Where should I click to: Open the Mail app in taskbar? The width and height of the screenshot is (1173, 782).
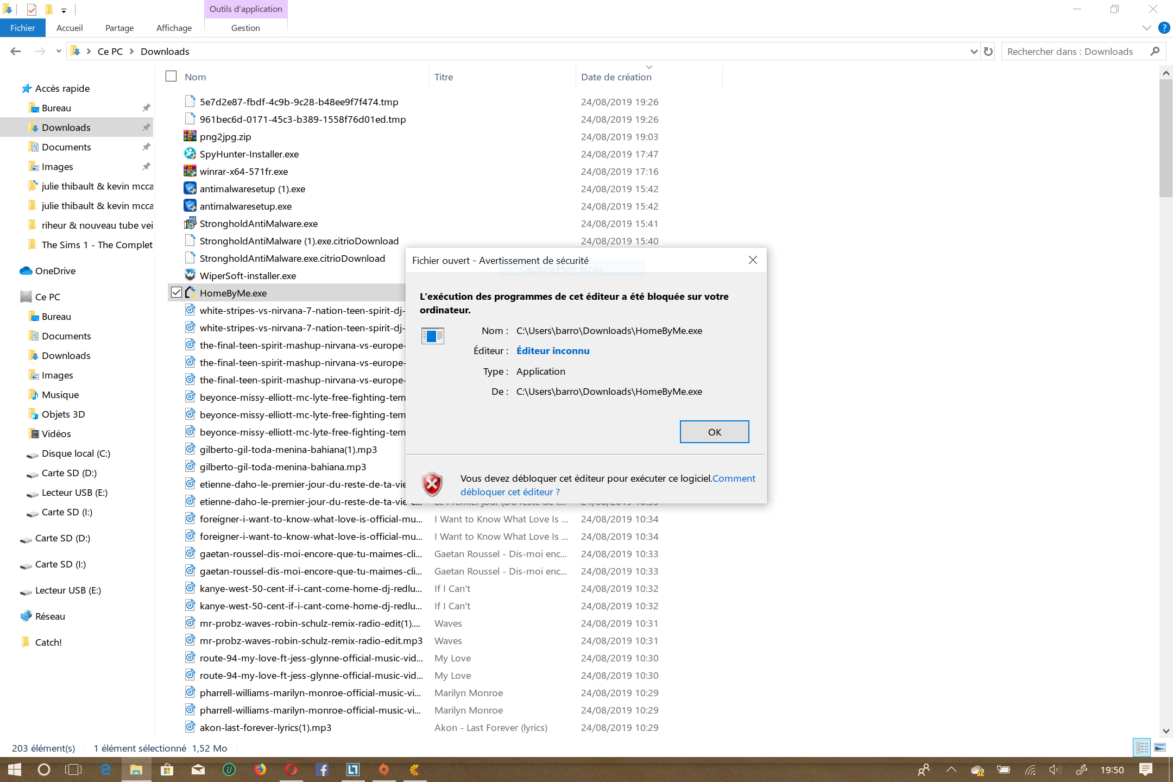[x=198, y=770]
